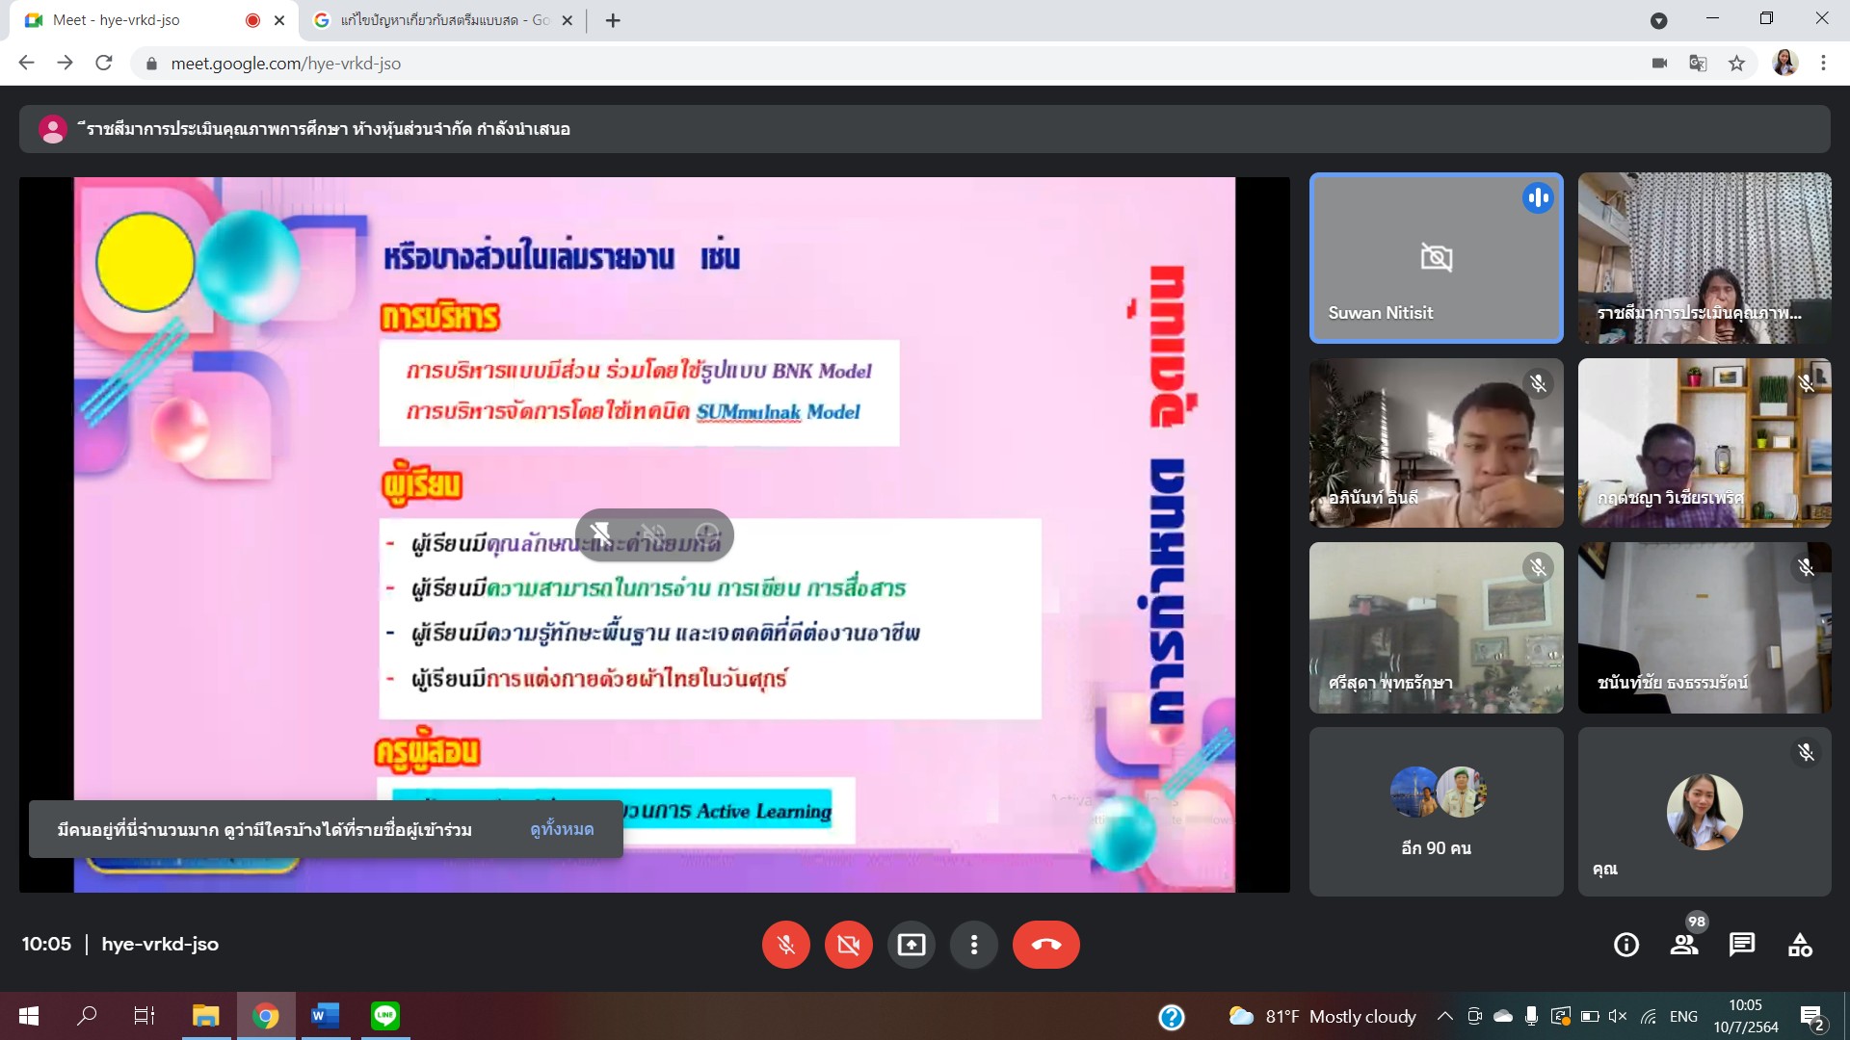Show the participants list of 98 people
Screen dimensions: 1850x1040
[1684, 945]
